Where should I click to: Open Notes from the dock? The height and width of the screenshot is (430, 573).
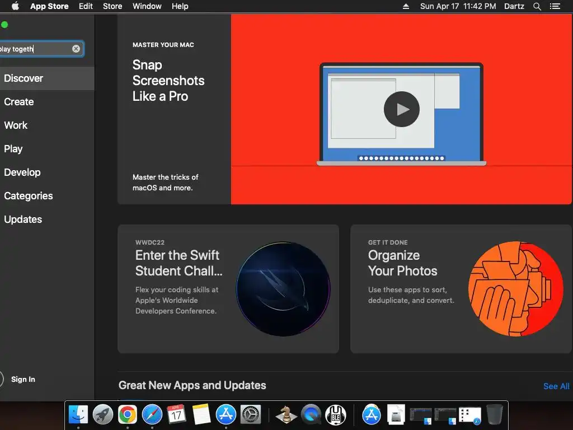[x=201, y=415]
